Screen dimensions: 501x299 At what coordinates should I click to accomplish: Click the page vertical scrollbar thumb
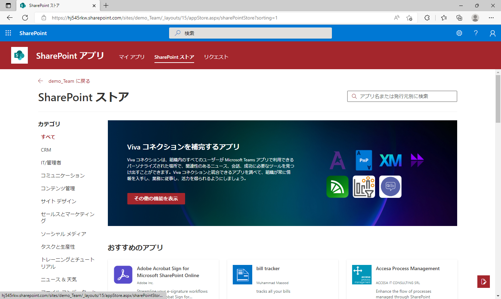click(x=498, y=99)
